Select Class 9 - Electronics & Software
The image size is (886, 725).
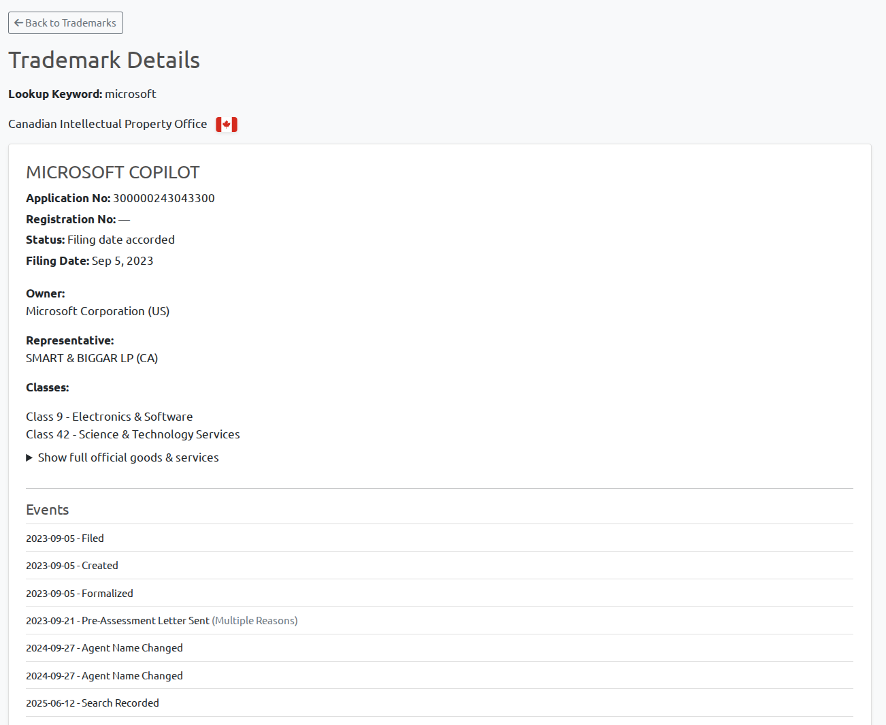pyautogui.click(x=109, y=417)
